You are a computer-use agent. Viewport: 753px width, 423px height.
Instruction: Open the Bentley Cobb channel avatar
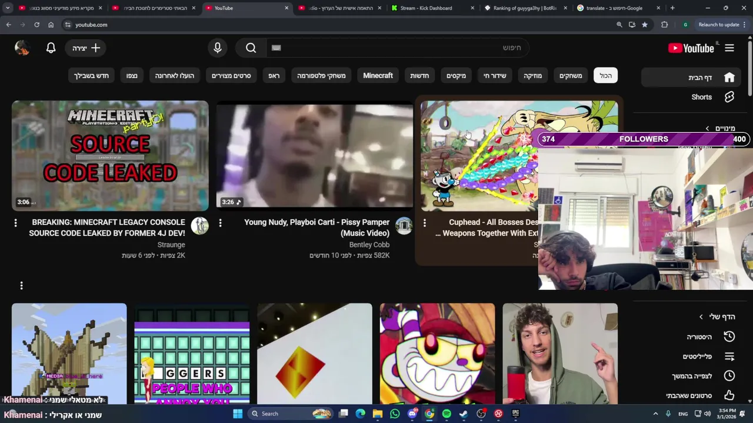(x=404, y=226)
